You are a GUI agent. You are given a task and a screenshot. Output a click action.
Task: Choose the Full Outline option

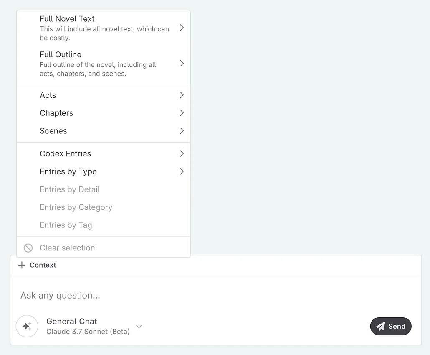point(61,55)
